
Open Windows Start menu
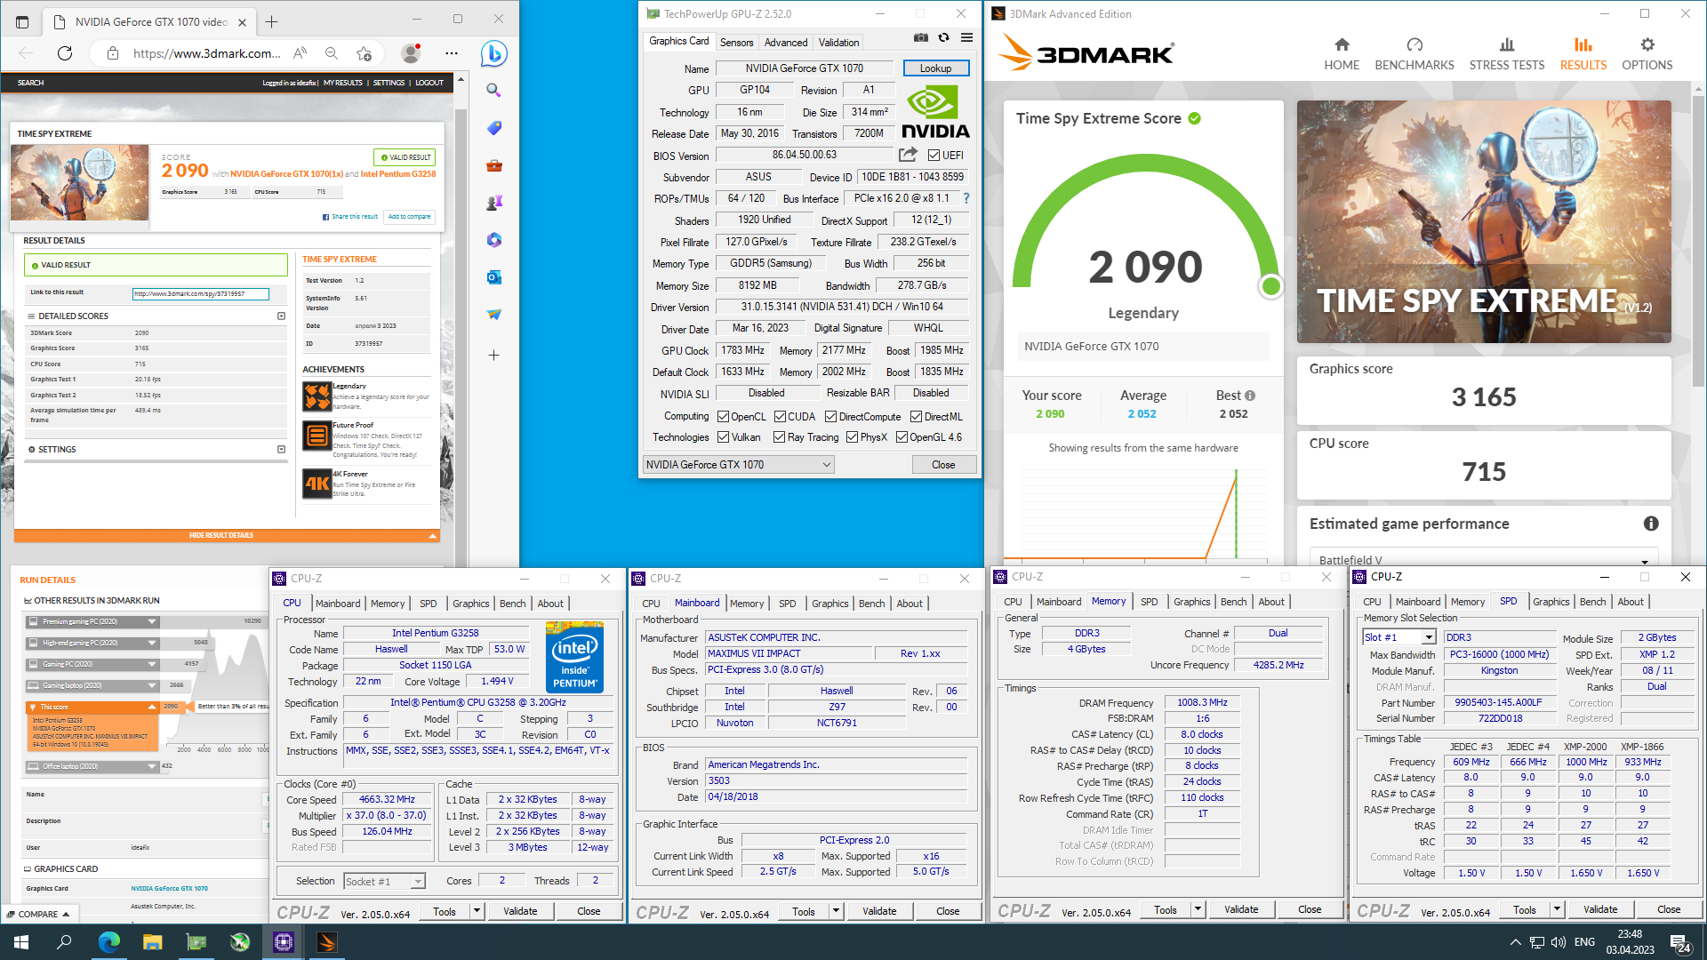point(21,942)
